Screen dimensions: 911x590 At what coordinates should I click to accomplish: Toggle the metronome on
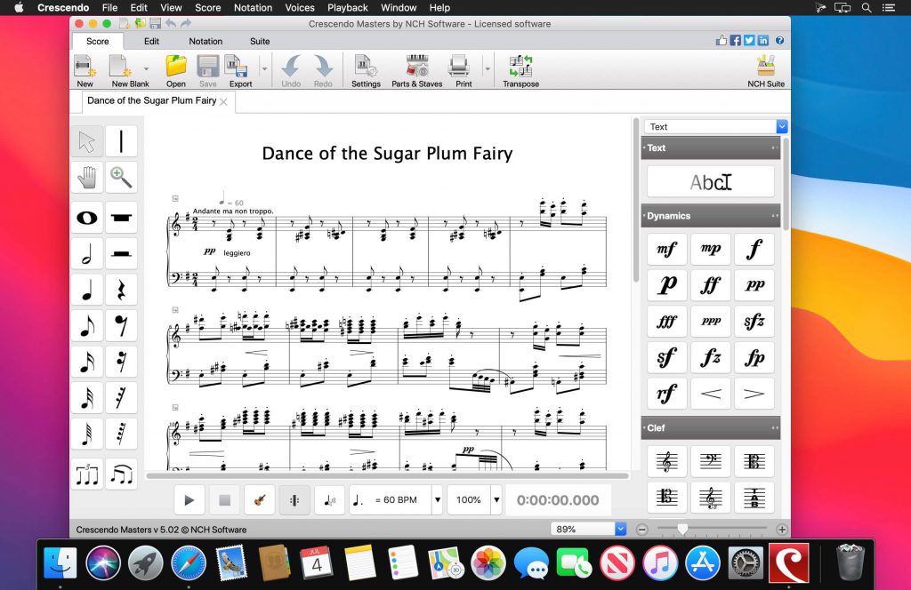[x=294, y=500]
